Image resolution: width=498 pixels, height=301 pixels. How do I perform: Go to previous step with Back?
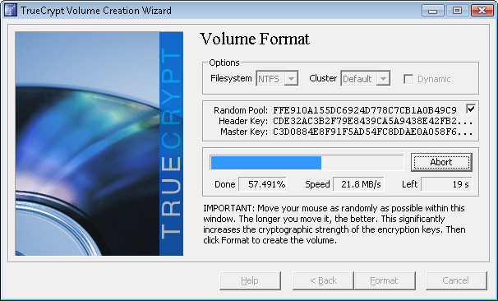click(323, 280)
